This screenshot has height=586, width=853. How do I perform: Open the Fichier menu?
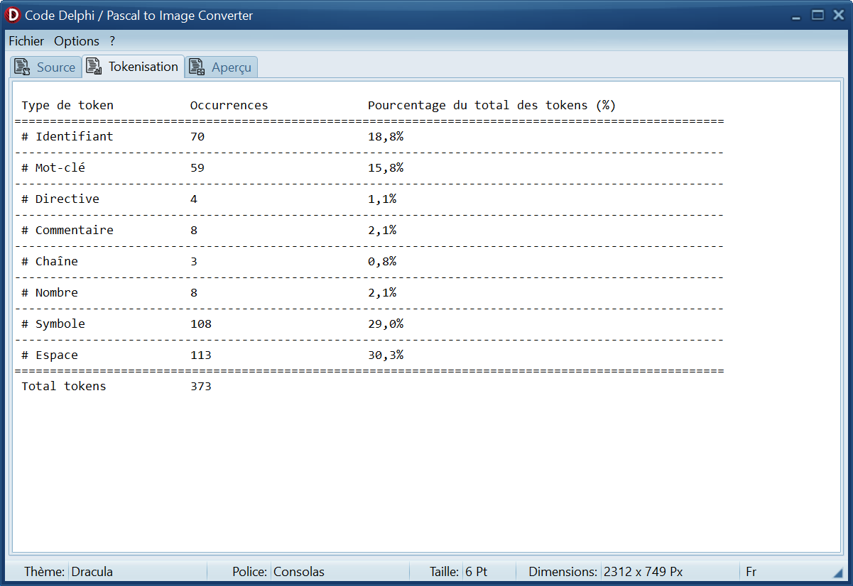pos(26,41)
